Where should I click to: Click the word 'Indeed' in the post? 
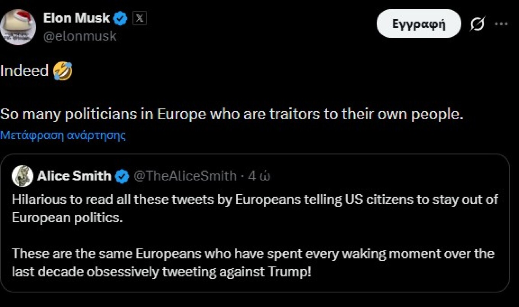pyautogui.click(x=24, y=71)
